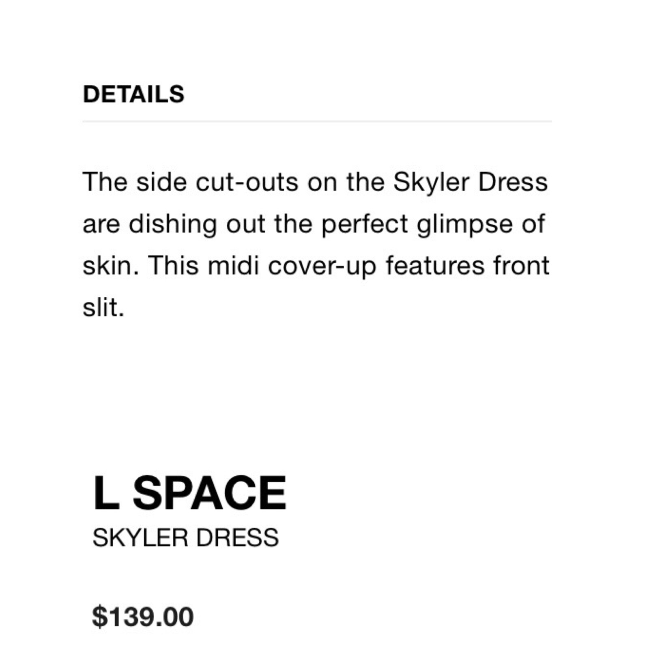This screenshot has height=649, width=649.
Task: Click the word "slit." ending the description
Action: 103,307
